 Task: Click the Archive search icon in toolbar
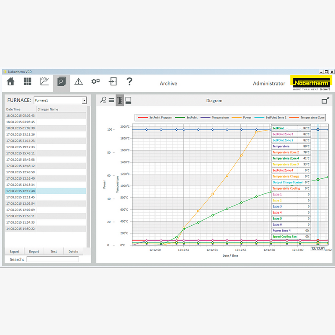point(61,82)
